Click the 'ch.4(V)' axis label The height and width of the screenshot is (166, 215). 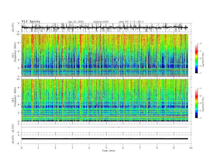pyautogui.click(x=13, y=139)
